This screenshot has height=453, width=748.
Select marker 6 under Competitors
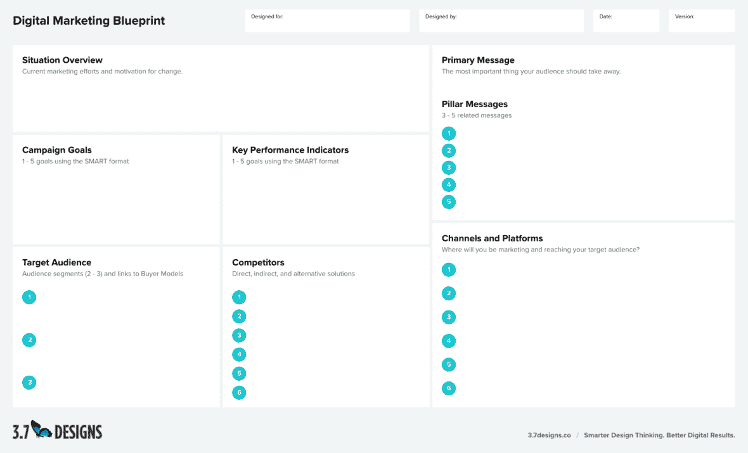point(239,392)
